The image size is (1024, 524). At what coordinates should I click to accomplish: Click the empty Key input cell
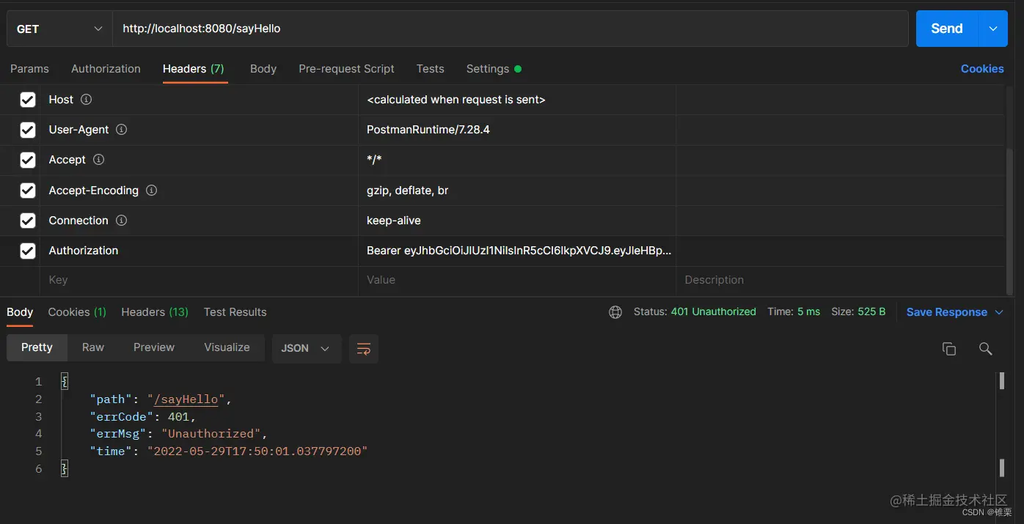(199, 280)
